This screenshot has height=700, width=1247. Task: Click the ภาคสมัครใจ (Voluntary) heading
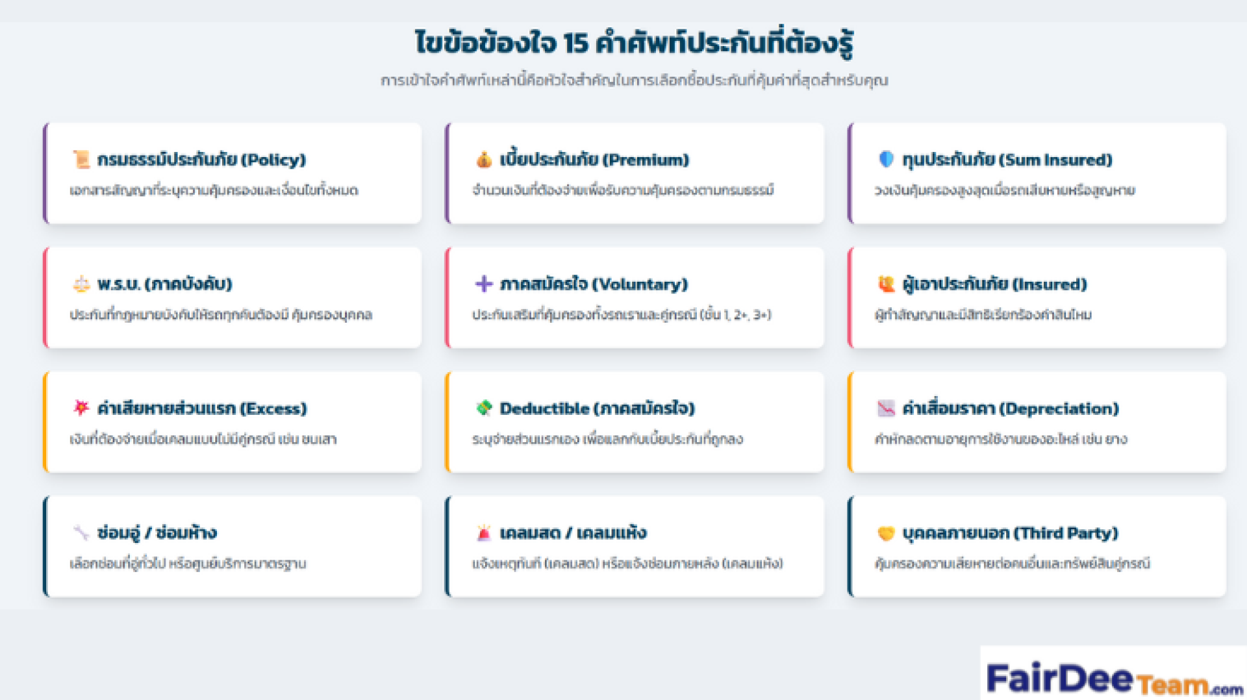click(x=594, y=284)
